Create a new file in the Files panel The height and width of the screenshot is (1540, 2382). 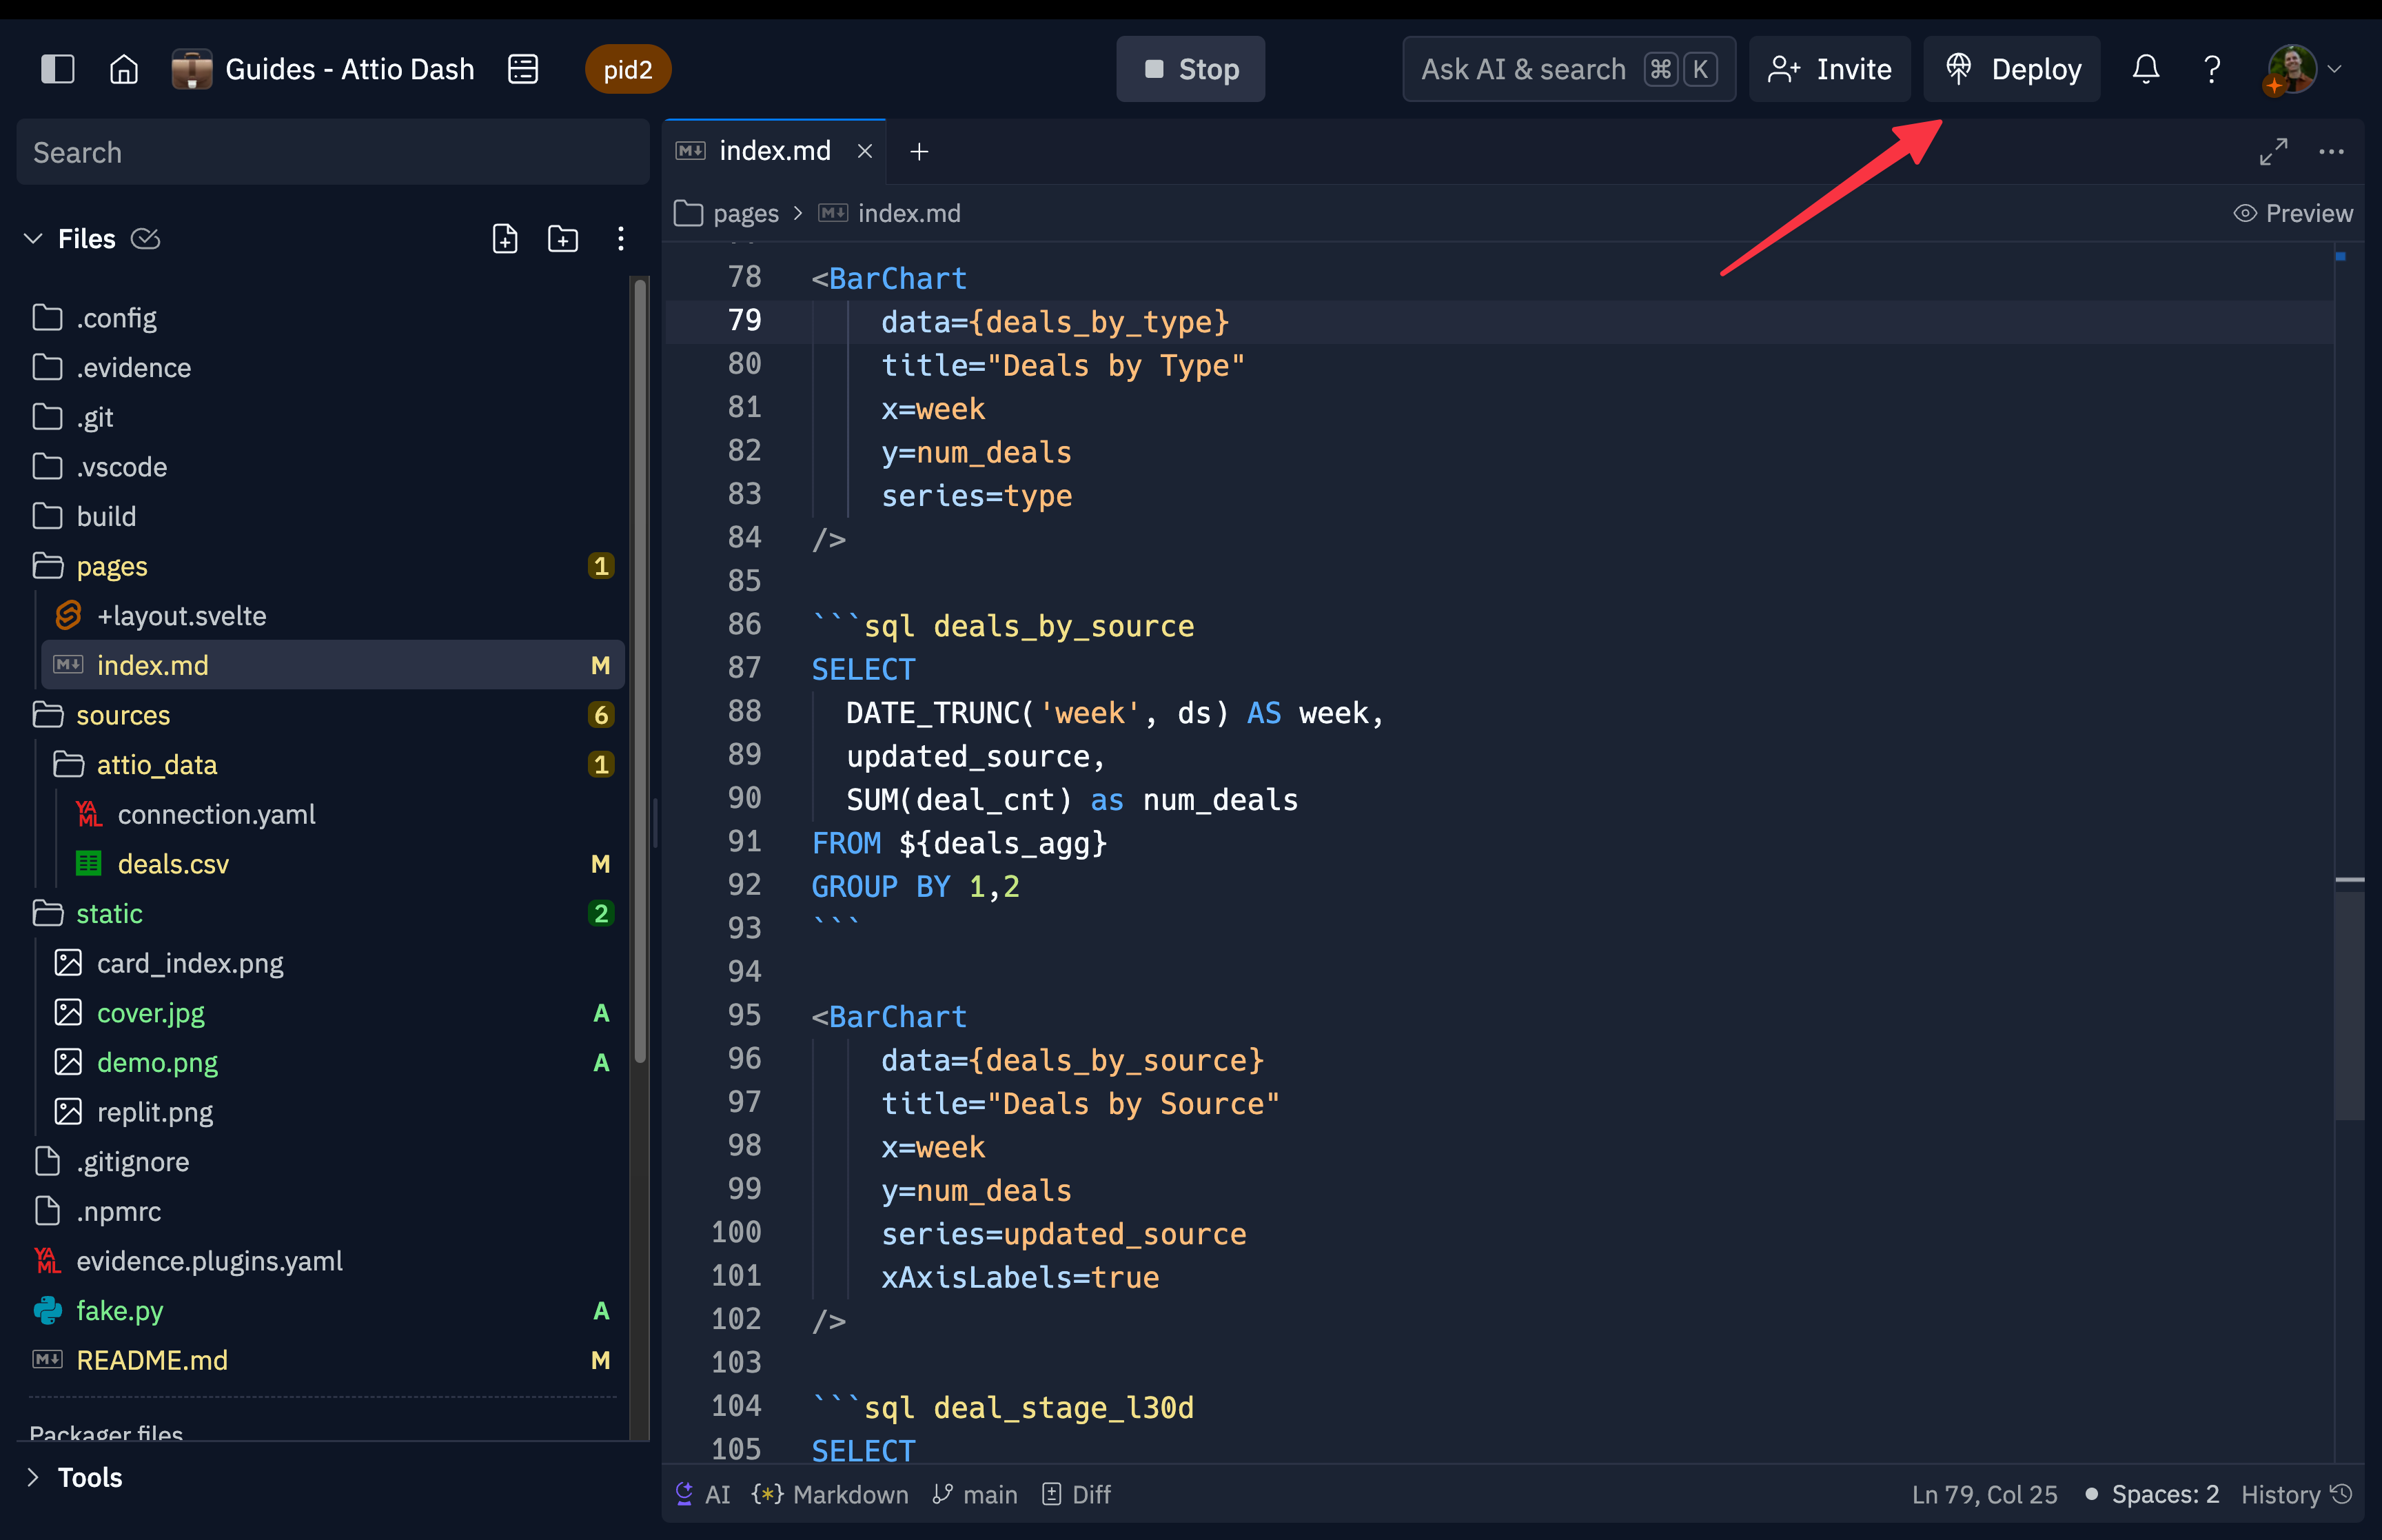[505, 238]
